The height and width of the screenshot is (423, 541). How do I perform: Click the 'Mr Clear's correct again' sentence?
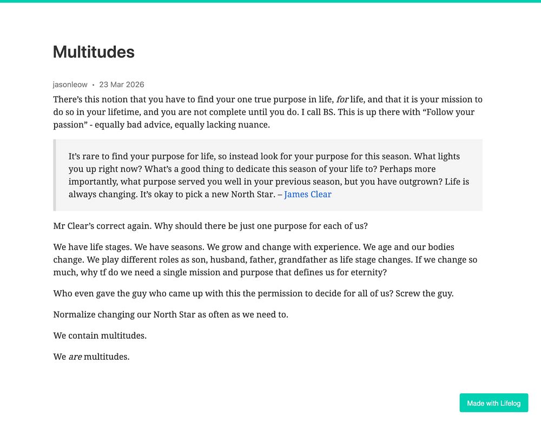point(210,226)
